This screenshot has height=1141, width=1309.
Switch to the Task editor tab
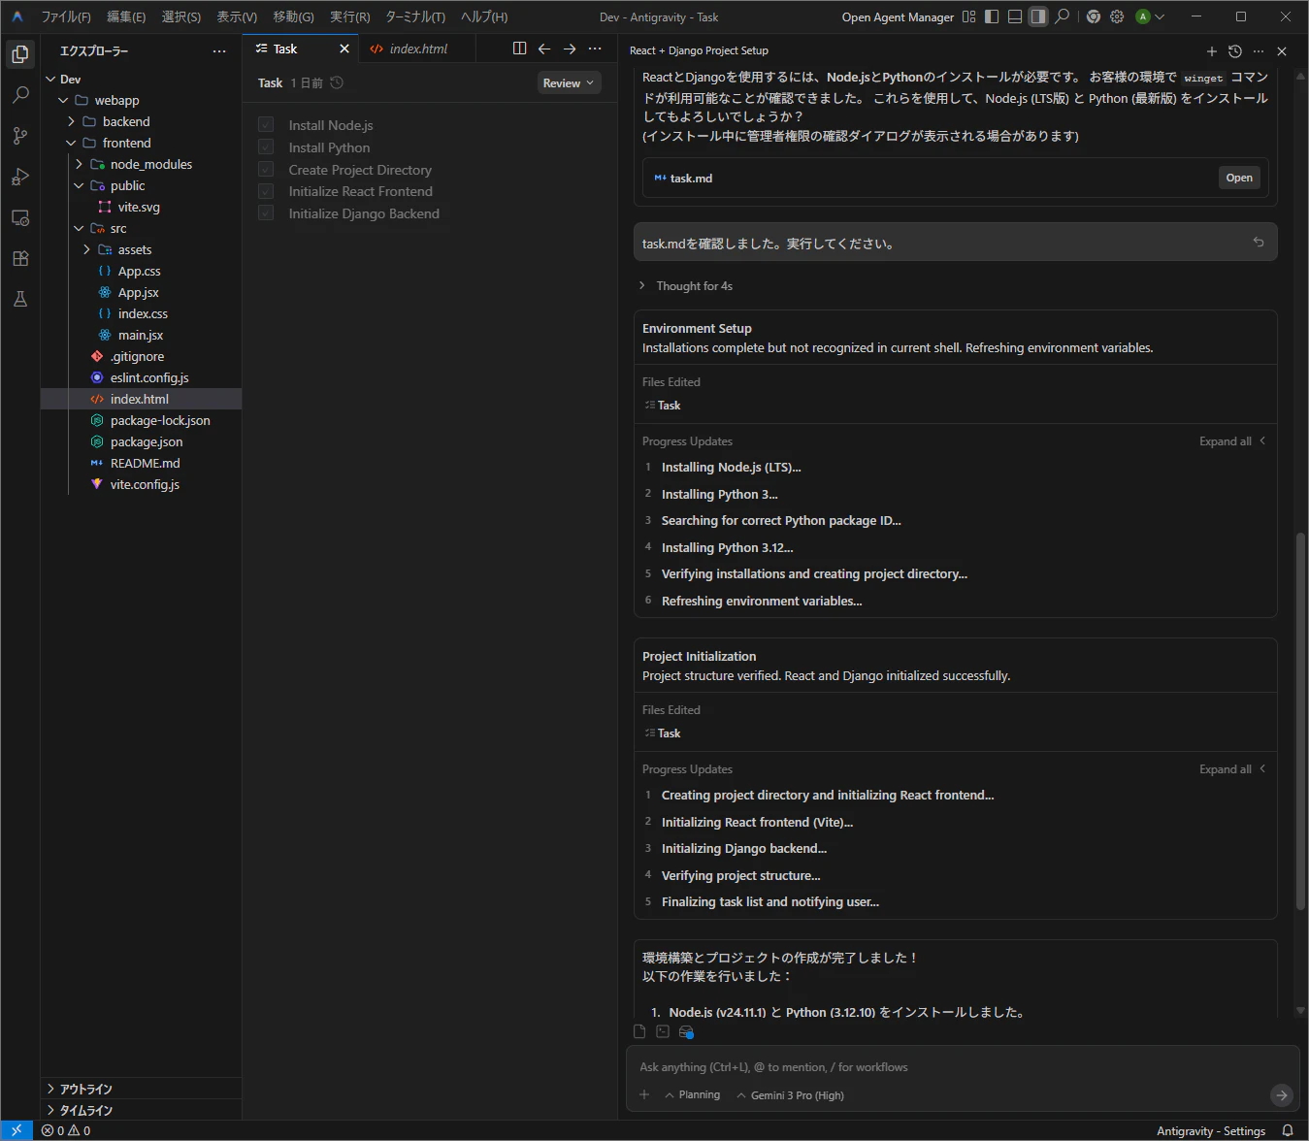click(x=301, y=49)
